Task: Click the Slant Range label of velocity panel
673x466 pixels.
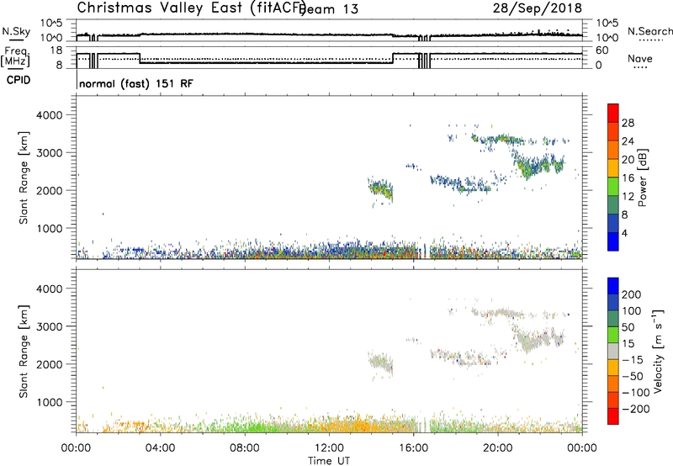Action: coord(24,352)
